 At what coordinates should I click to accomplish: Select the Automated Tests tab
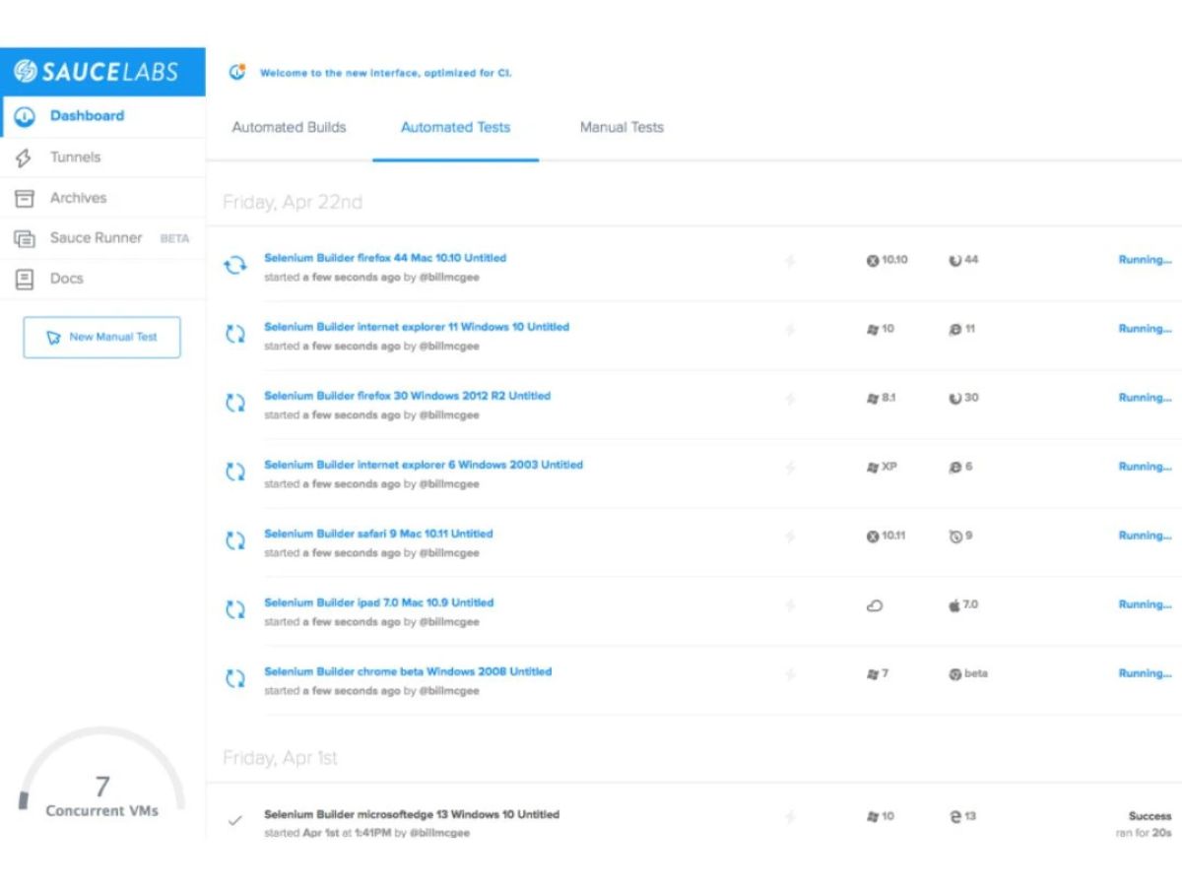tap(455, 127)
